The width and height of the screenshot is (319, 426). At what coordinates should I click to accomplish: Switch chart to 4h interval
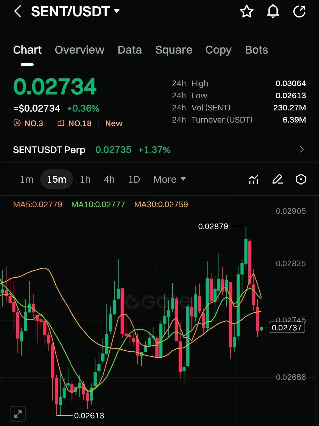coord(109,179)
